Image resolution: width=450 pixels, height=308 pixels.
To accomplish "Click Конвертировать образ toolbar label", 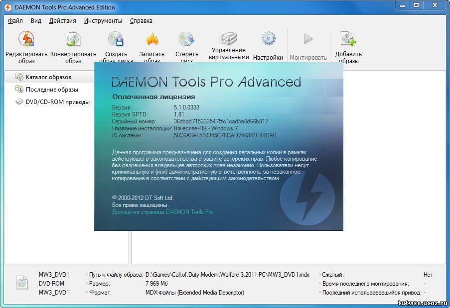I will point(73,57).
